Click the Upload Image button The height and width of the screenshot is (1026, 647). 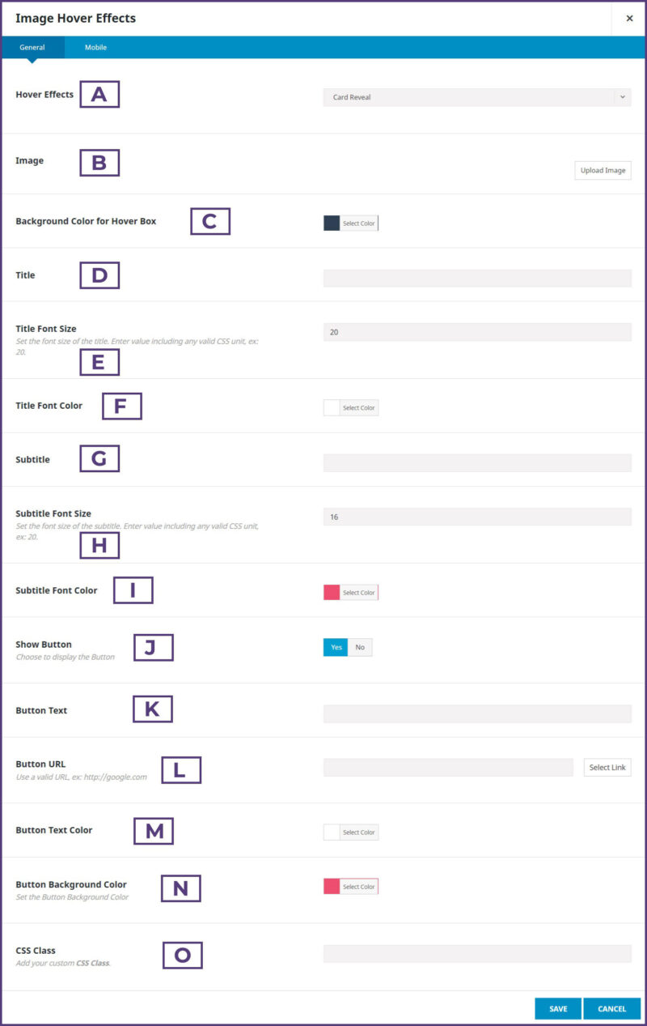tap(602, 170)
